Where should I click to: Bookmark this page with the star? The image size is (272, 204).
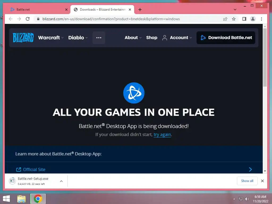click(234, 19)
